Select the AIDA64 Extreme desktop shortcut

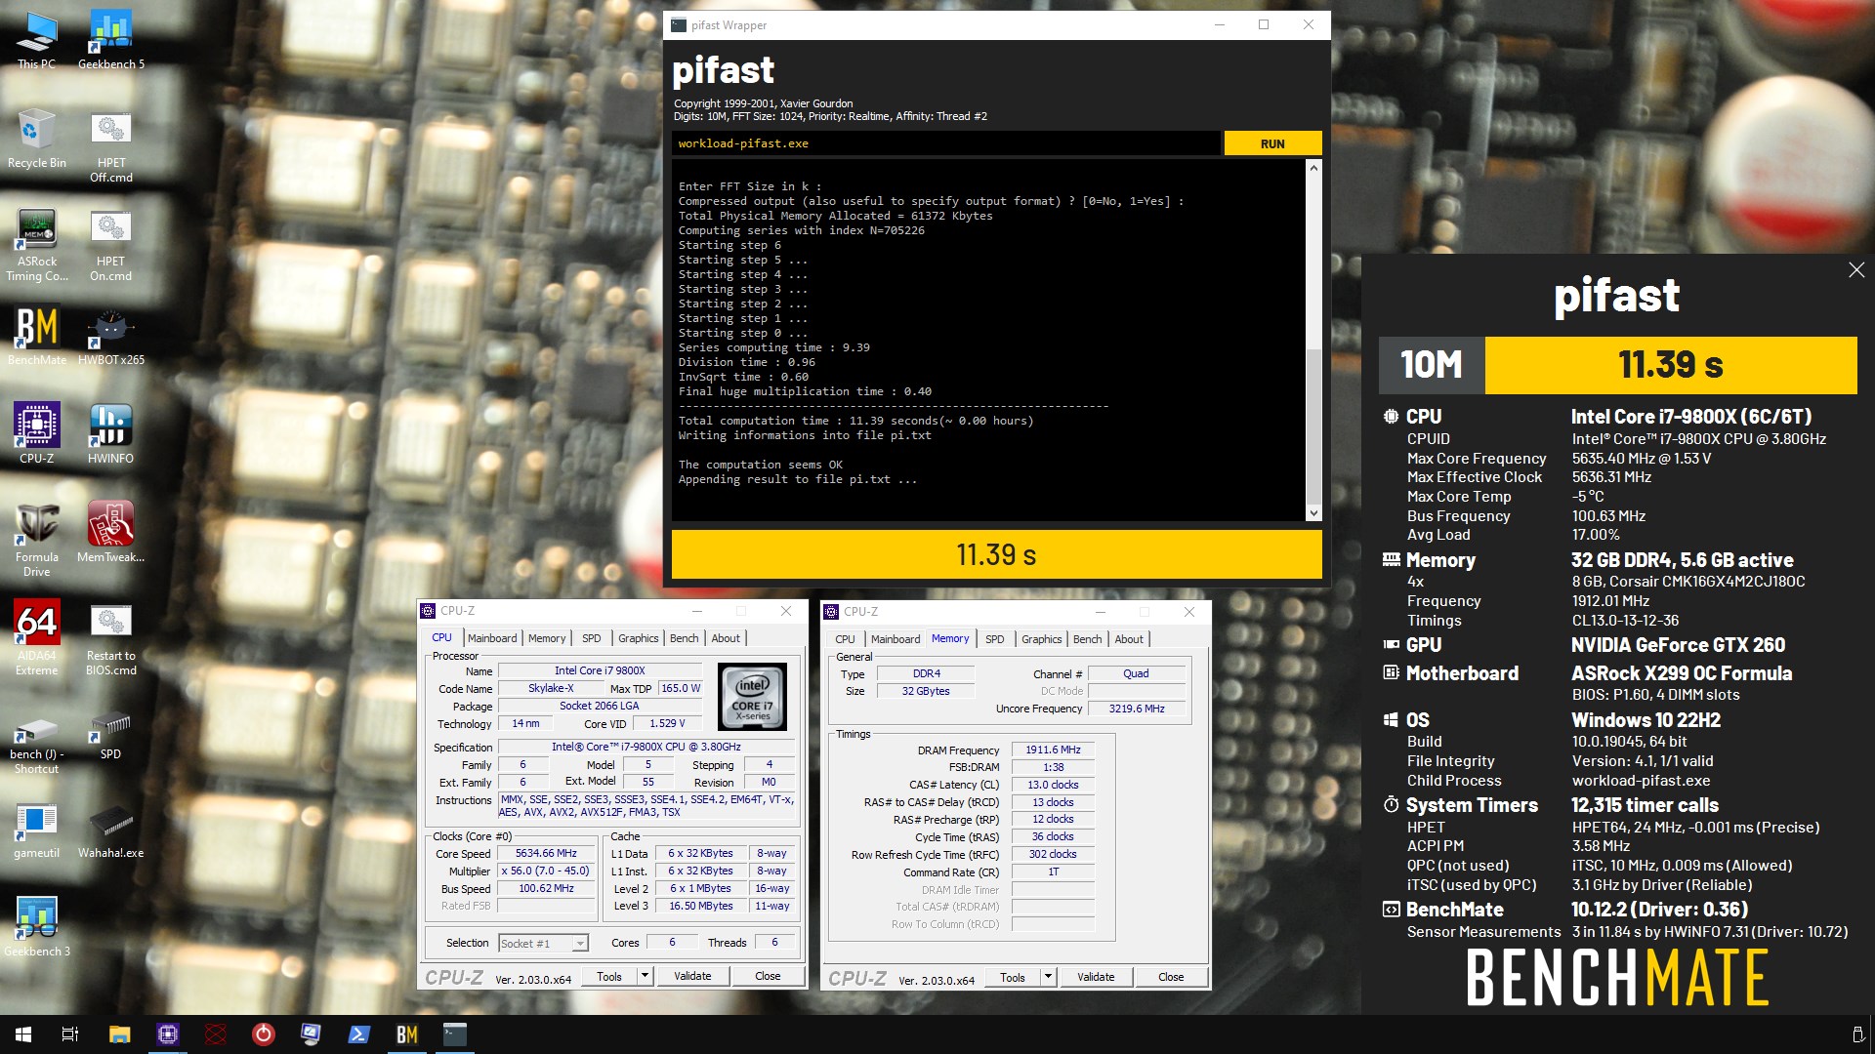(x=36, y=638)
